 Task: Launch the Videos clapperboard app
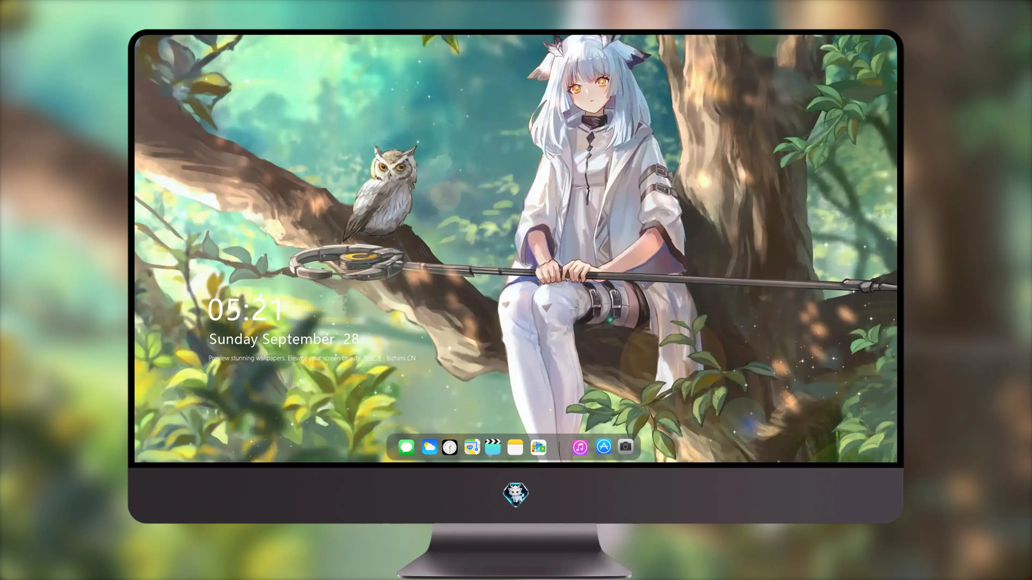point(493,447)
